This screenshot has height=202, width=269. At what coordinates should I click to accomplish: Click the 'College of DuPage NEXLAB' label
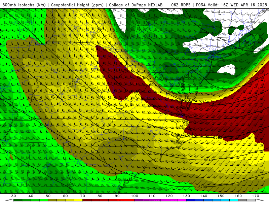click(136, 5)
